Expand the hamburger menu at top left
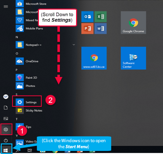Image resolution: width=163 pixels, height=154 pixels. pos(6,7)
